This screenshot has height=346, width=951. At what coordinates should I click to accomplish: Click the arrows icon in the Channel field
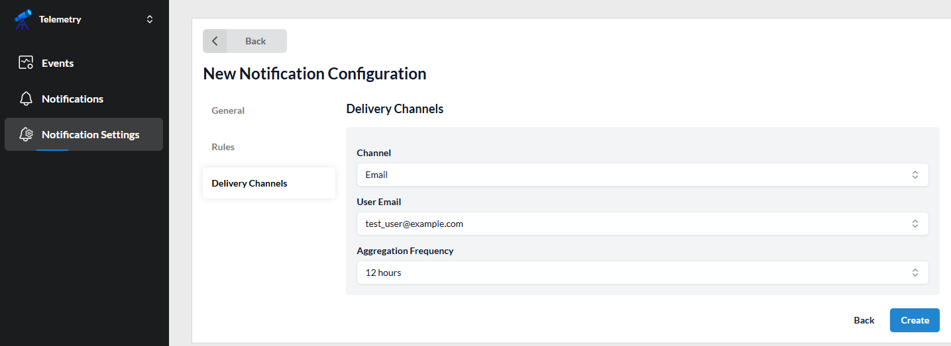click(x=915, y=175)
